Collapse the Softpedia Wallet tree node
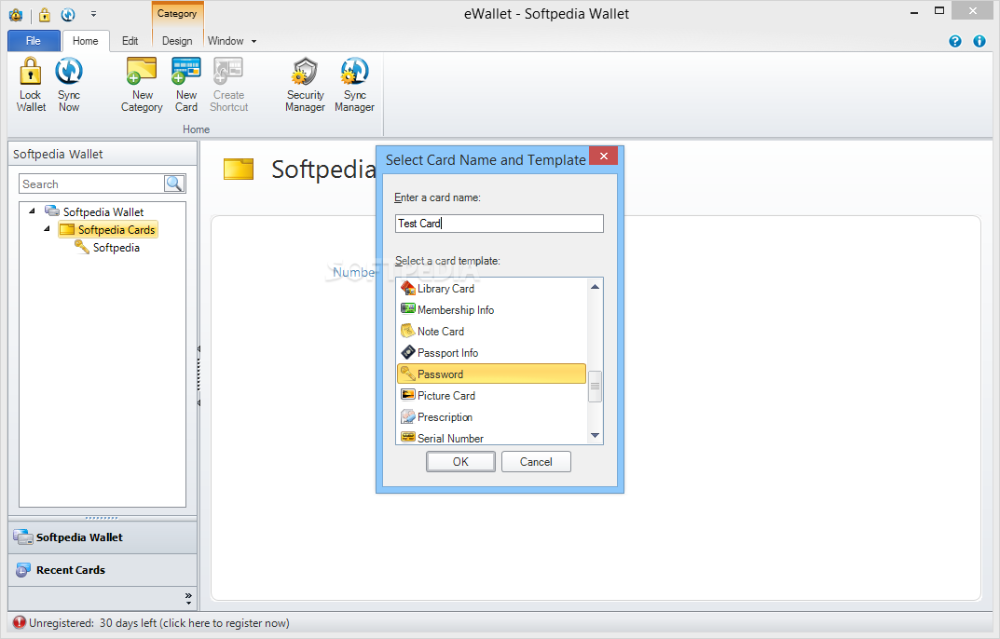The height and width of the screenshot is (639, 1000). coord(32,211)
